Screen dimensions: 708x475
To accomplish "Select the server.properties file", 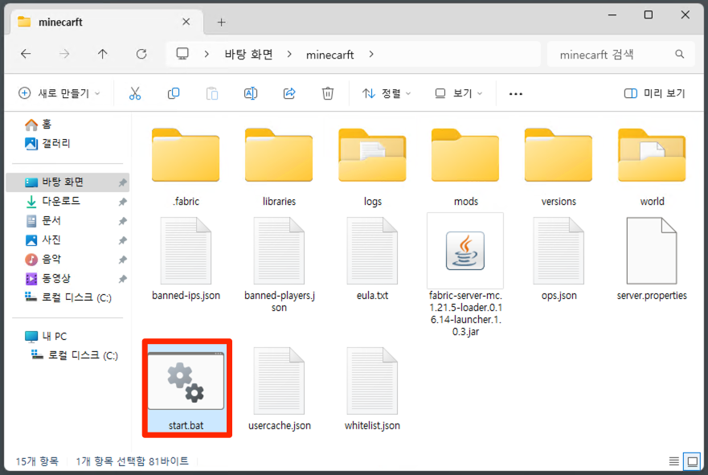I will coord(652,259).
